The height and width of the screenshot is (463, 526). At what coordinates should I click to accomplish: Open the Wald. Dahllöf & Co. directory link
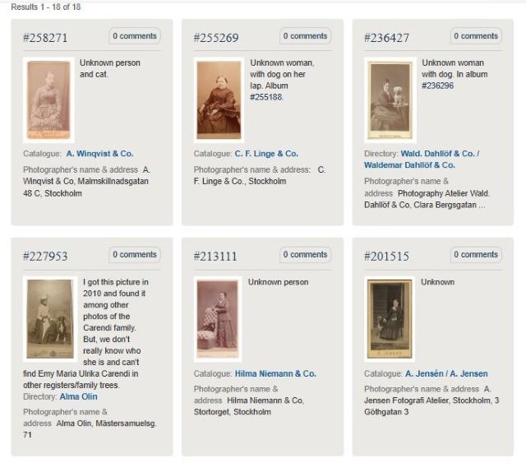[x=422, y=160]
